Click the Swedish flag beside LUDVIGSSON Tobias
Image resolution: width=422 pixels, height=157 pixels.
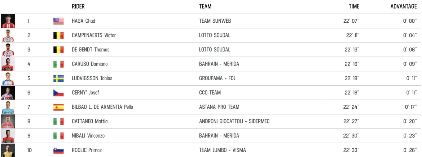(x=58, y=78)
